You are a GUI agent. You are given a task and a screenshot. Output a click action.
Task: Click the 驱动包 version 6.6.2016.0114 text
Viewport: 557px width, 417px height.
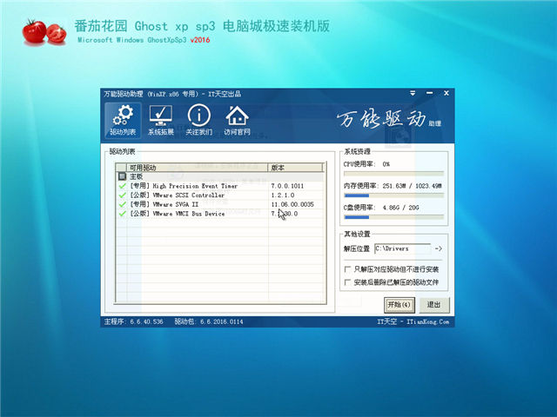pyautogui.click(x=209, y=321)
